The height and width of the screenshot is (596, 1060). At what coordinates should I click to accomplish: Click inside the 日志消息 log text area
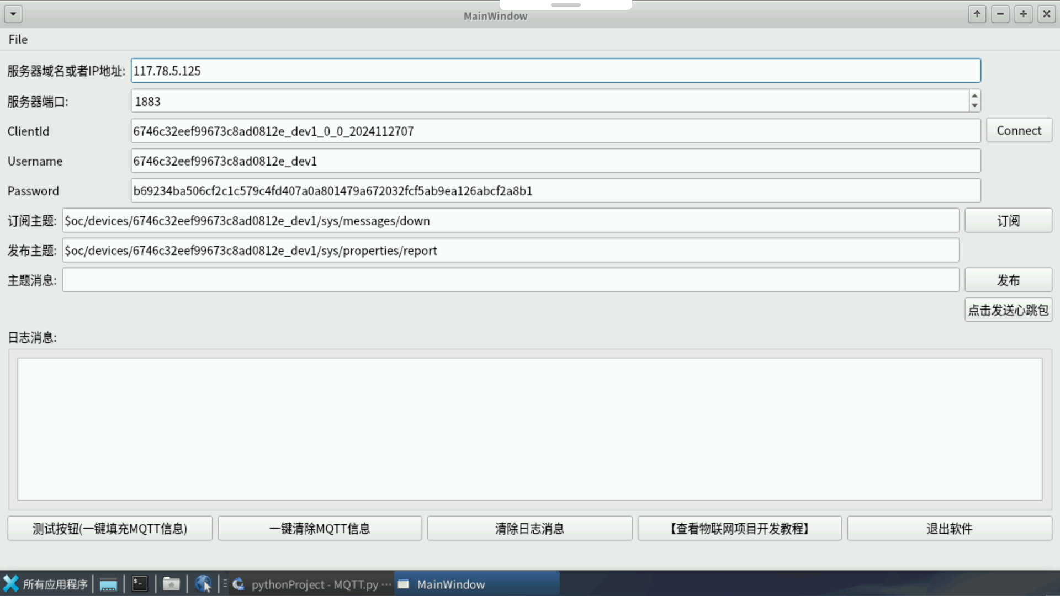pyautogui.click(x=529, y=429)
